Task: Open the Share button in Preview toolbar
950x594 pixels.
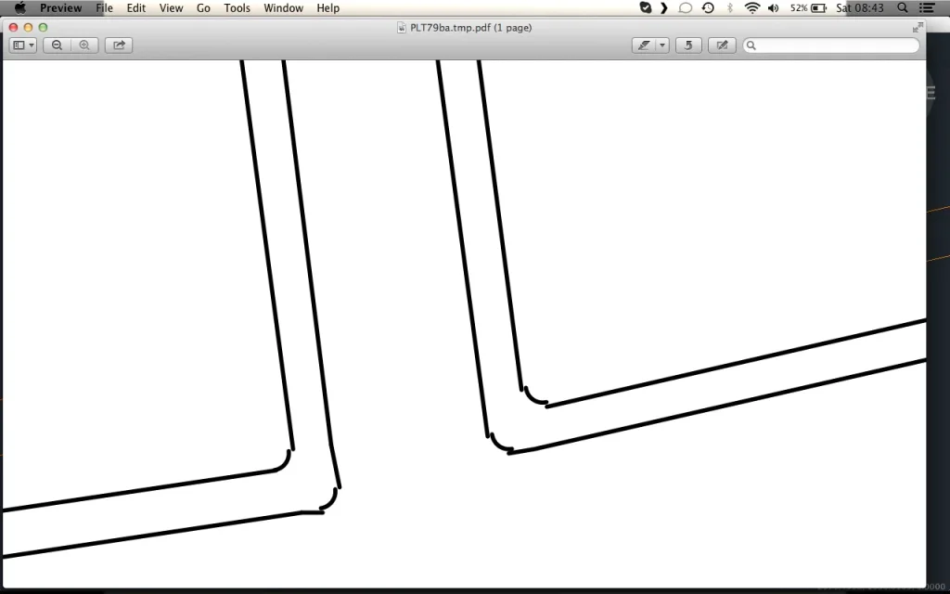Action: (119, 45)
